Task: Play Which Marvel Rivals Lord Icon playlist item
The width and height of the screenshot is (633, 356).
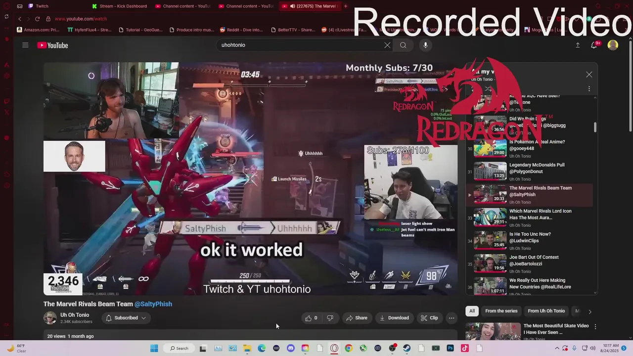Action: [529, 218]
